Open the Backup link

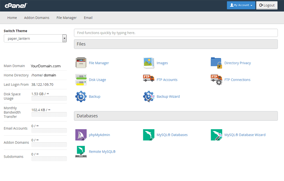(x=95, y=96)
